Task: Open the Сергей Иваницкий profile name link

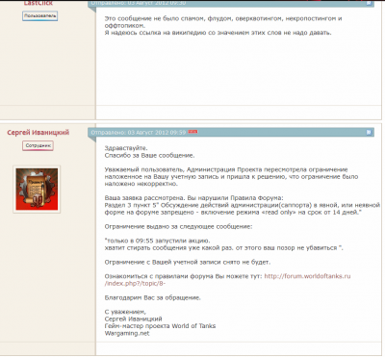Action: 38,133
